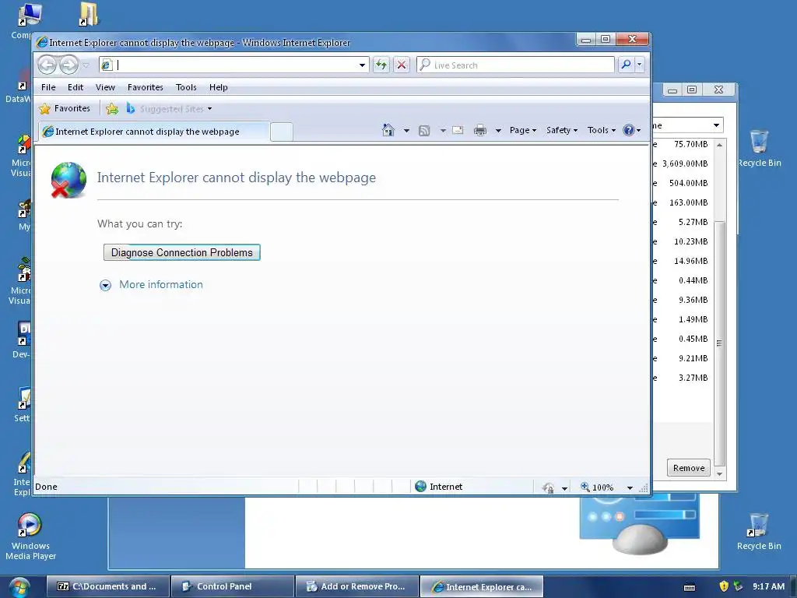797x598 pixels.
Task: Select the 'Internet Explorer cannot display the webpage' tab
Action: (154, 132)
